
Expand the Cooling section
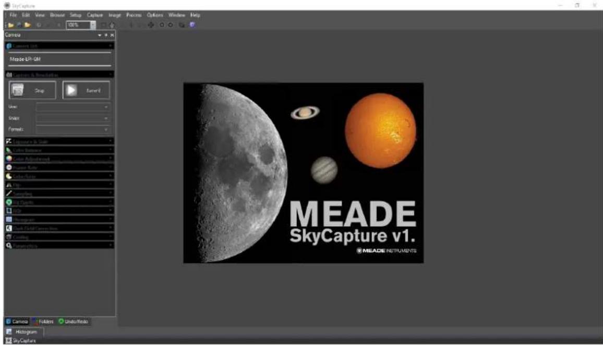coord(59,237)
